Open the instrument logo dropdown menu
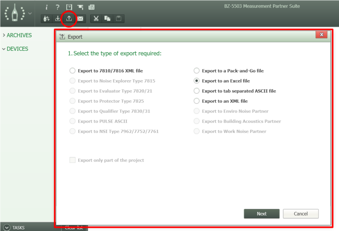 tap(29, 14)
